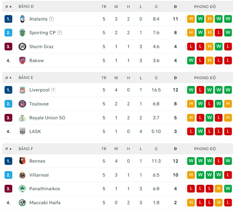Open the Royale Union SG team link

(x=47, y=118)
